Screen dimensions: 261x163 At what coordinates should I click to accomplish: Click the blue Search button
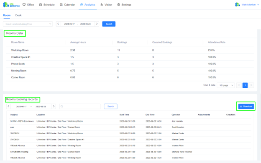click(x=109, y=24)
